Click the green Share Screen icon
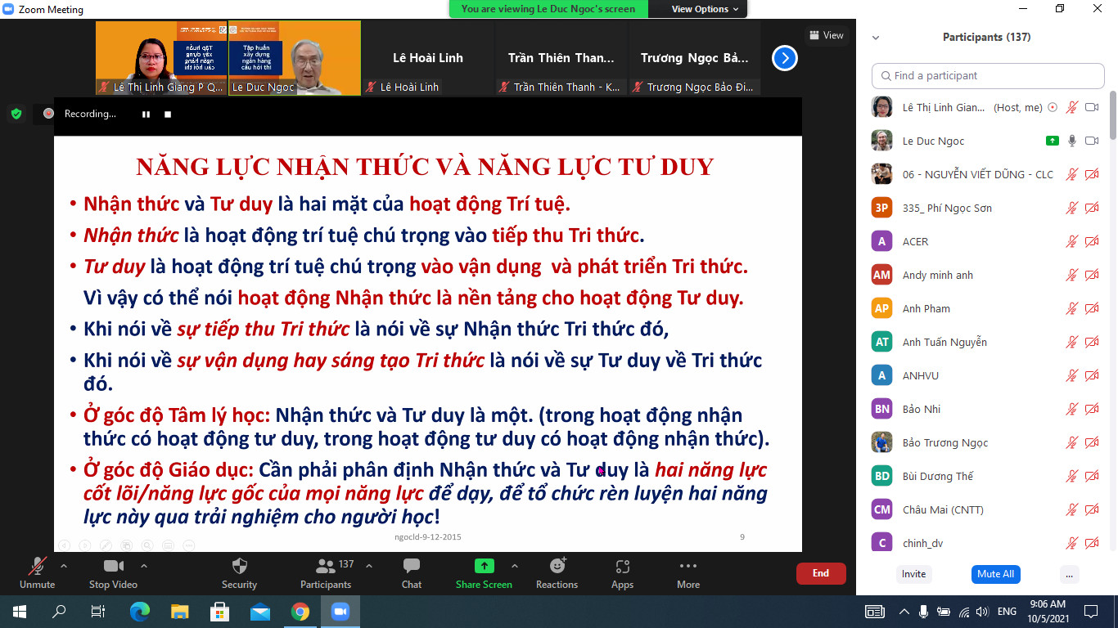This screenshot has width=1118, height=628. 484,566
